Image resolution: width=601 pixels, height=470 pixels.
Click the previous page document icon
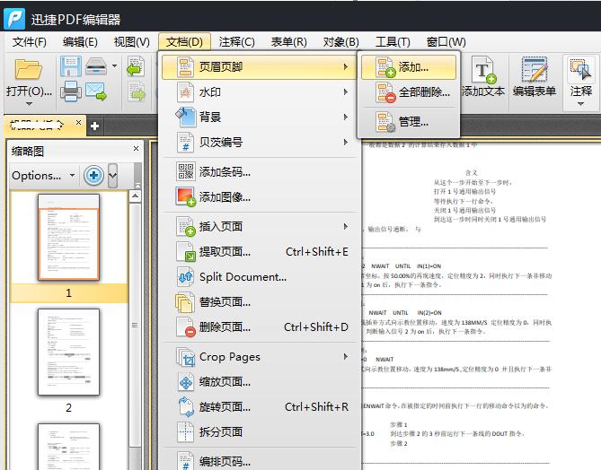[136, 66]
